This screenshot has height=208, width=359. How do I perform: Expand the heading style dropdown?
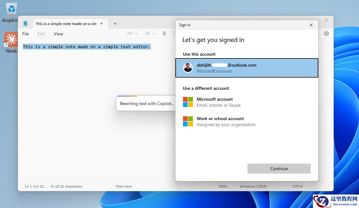pos(136,33)
